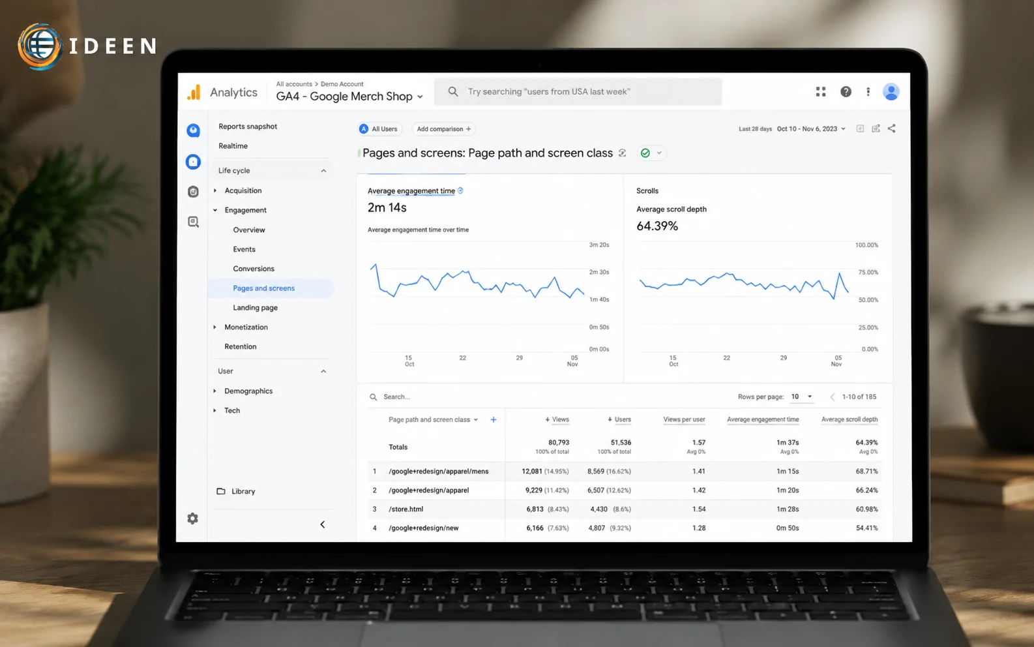
Task: Click Add comparison button
Action: tap(443, 129)
